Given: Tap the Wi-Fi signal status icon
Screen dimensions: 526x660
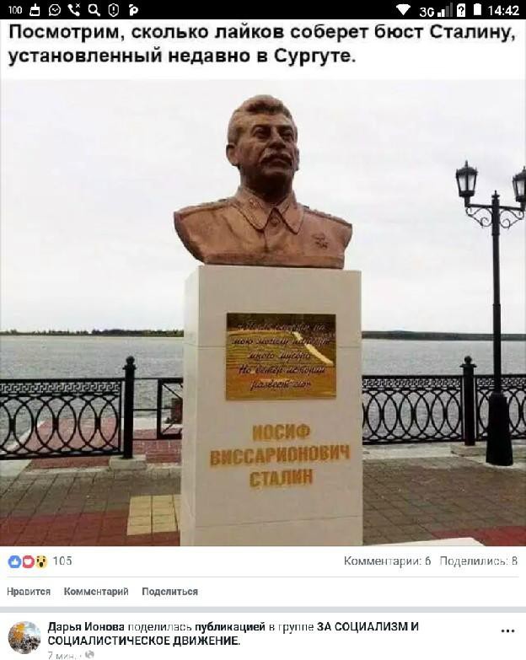Looking at the screenshot, I should [404, 9].
